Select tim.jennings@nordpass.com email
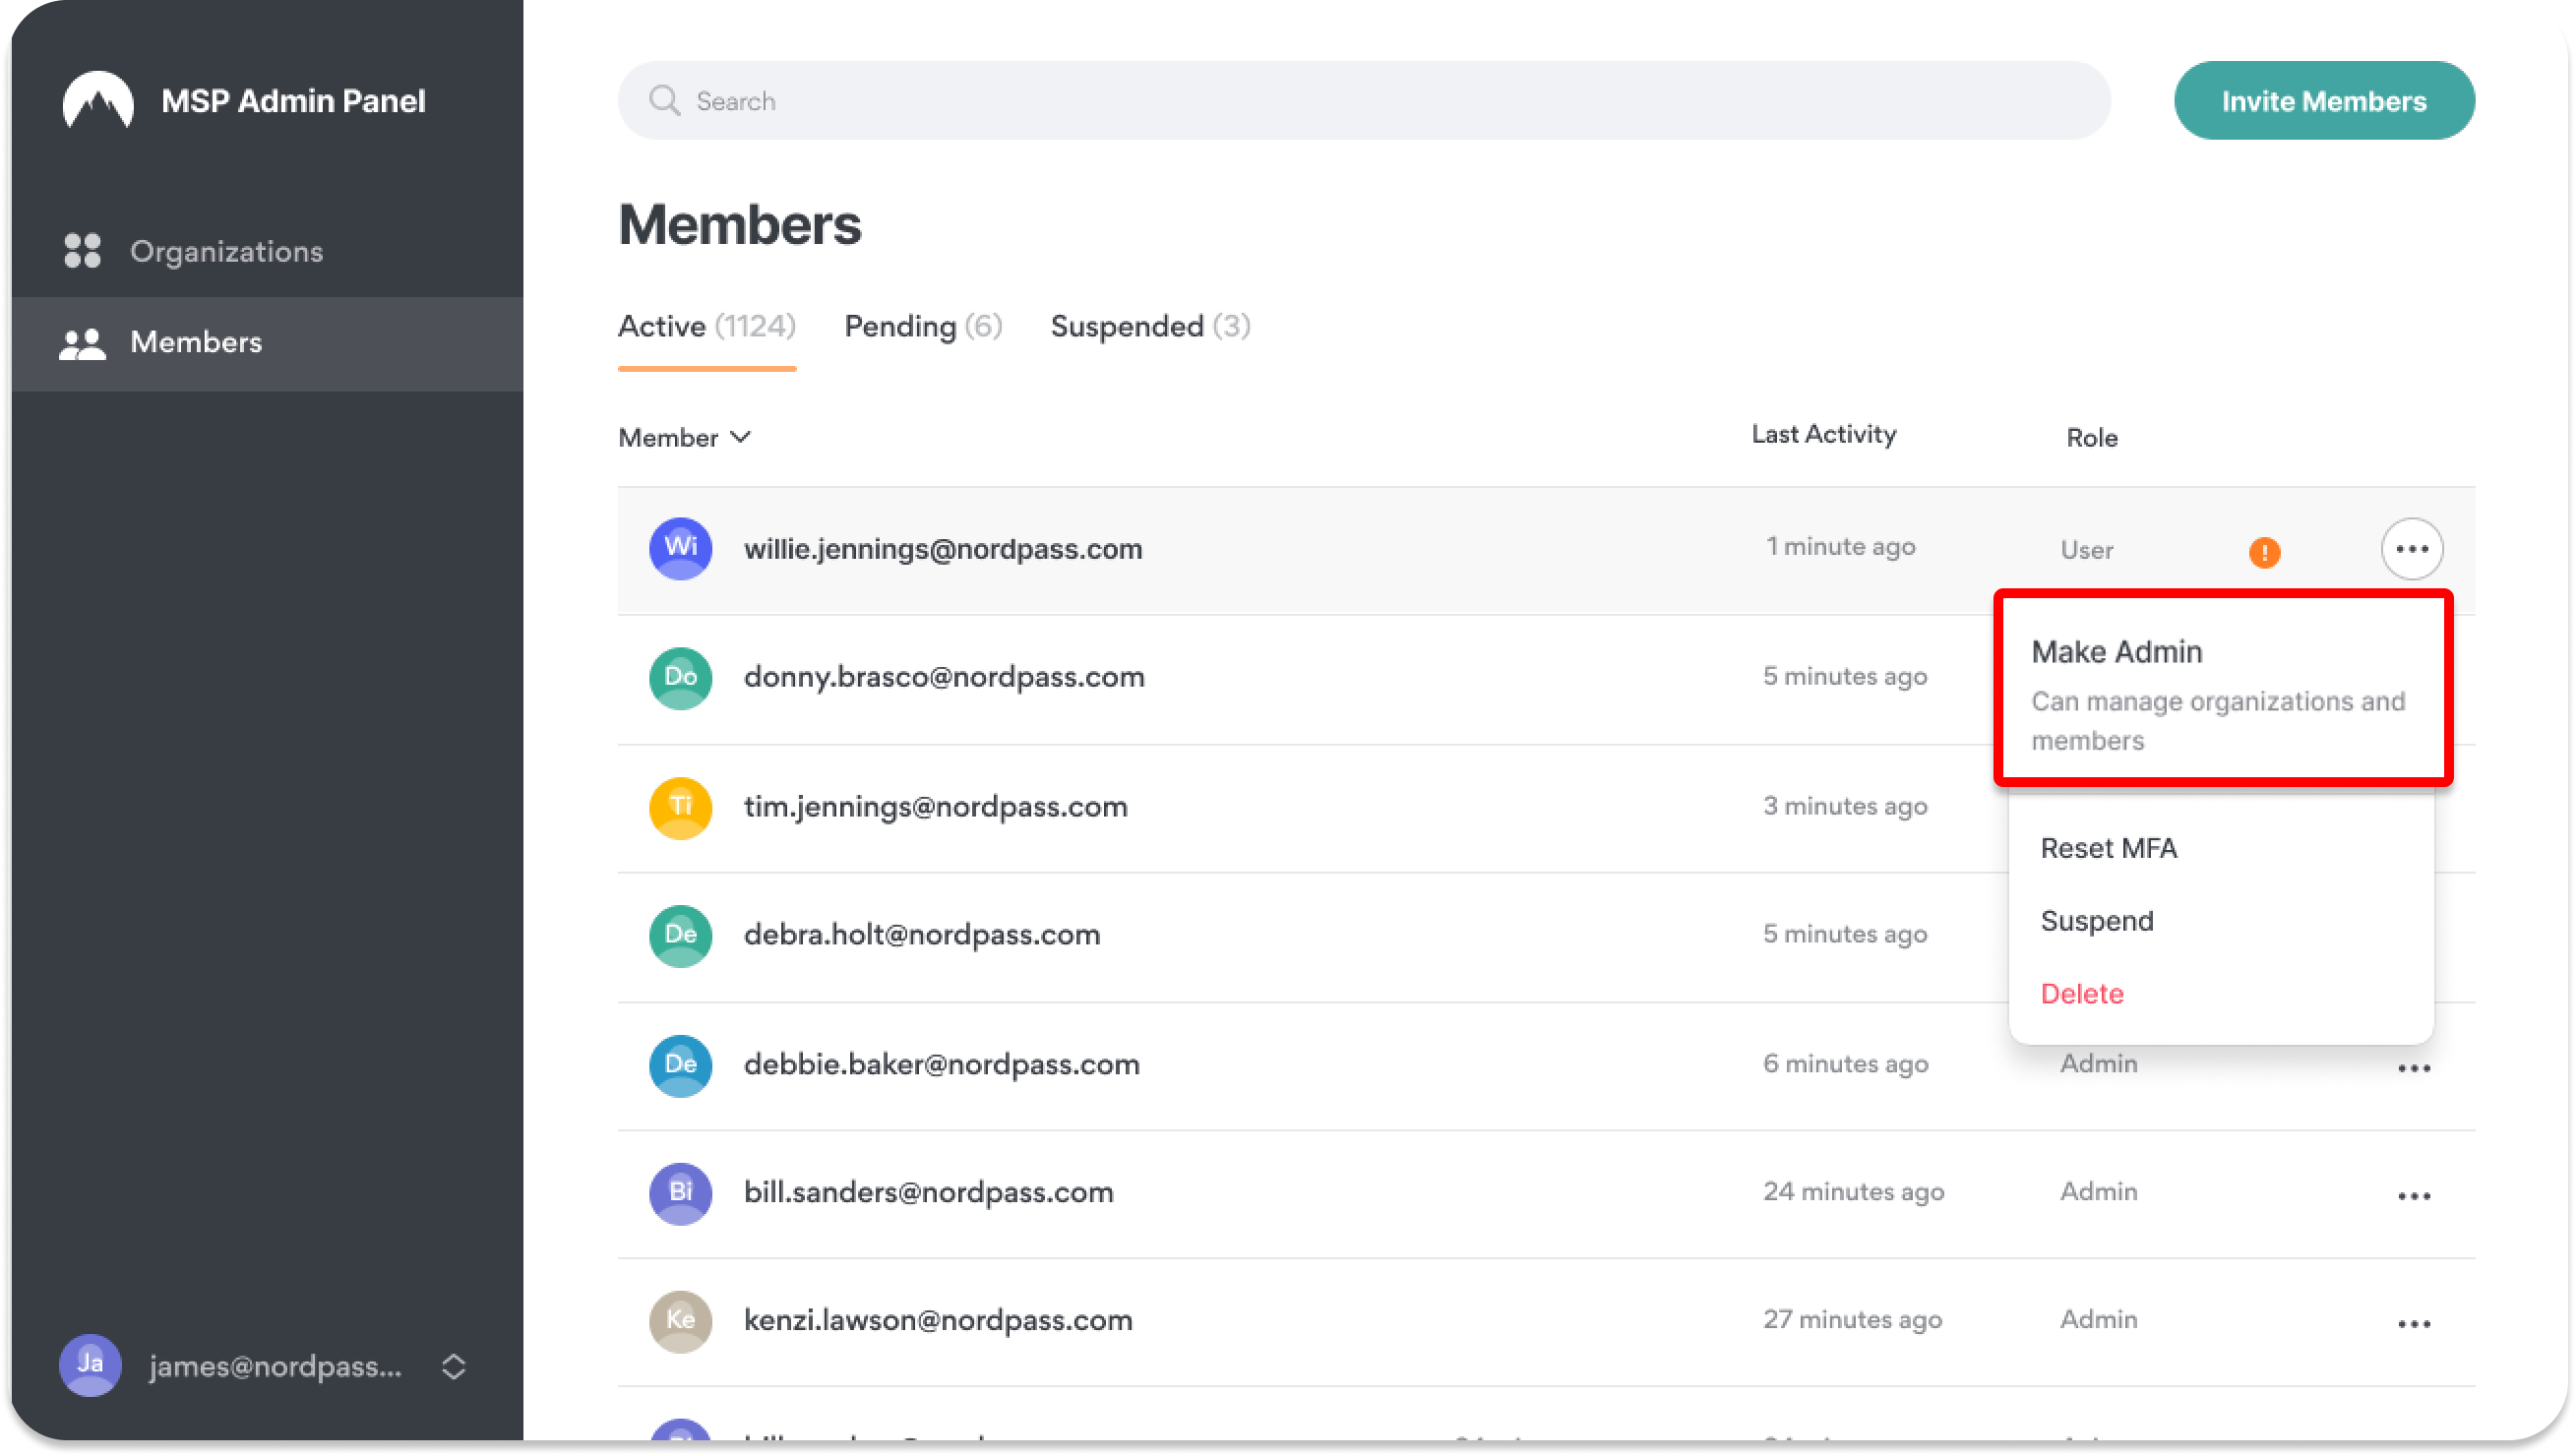 pyautogui.click(x=935, y=806)
